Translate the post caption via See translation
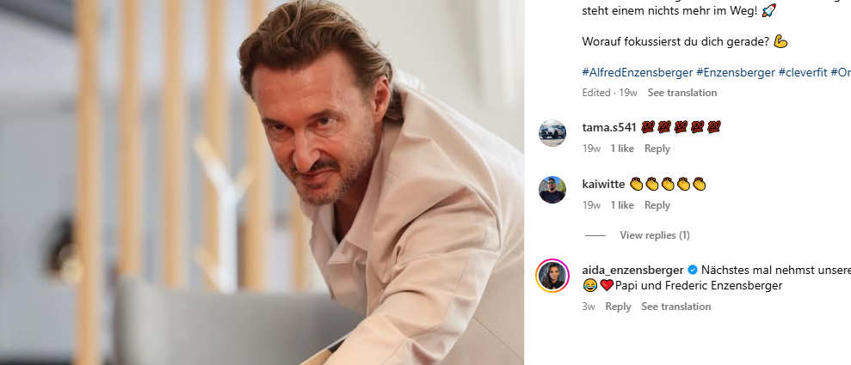 tap(681, 93)
